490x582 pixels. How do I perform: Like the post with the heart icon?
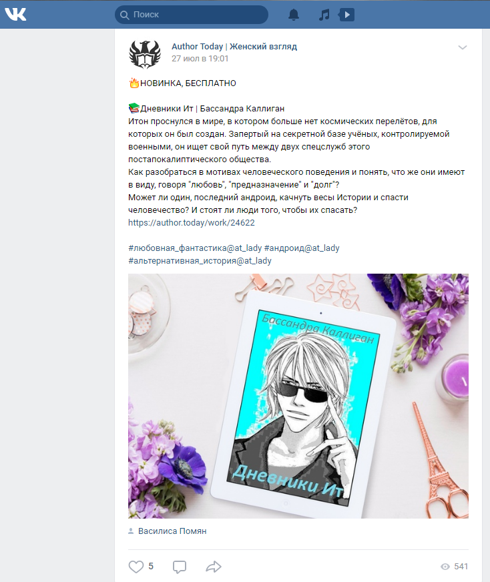[x=136, y=567]
